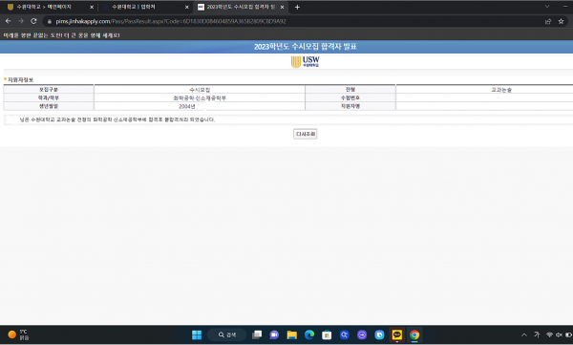The image size is (573, 345).
Task: Open the tab search chevron dropdown
Action: click(x=547, y=7)
